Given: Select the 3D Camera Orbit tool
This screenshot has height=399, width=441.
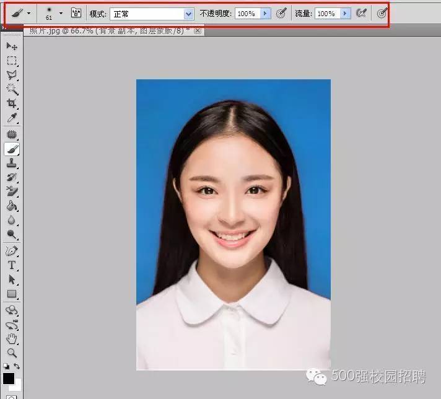Looking at the screenshot, I should click(12, 325).
